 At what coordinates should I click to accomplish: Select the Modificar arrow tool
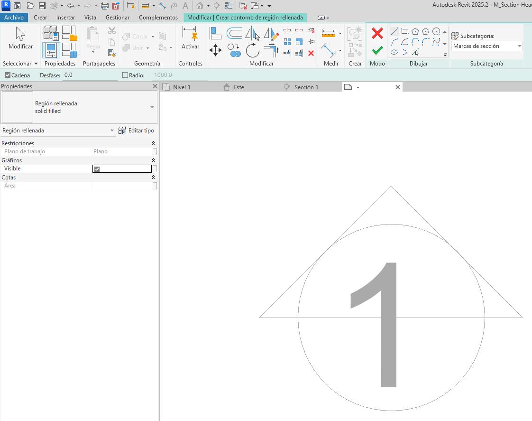pos(20,38)
